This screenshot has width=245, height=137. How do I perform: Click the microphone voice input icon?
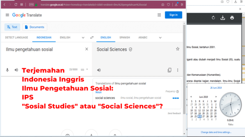pos(7,70)
